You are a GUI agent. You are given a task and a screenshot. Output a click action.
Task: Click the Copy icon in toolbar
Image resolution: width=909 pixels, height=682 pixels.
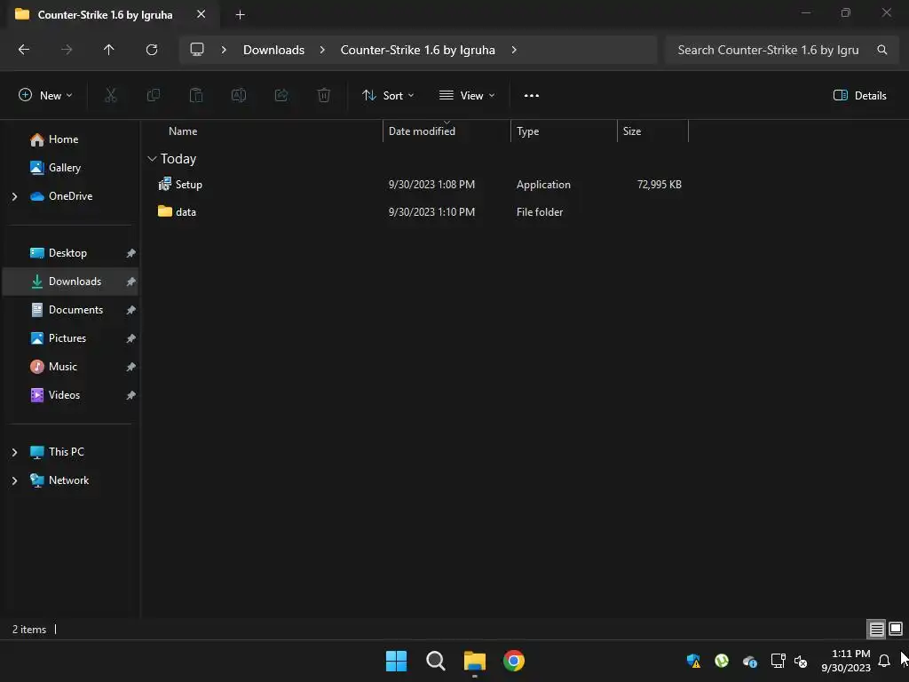coord(154,96)
